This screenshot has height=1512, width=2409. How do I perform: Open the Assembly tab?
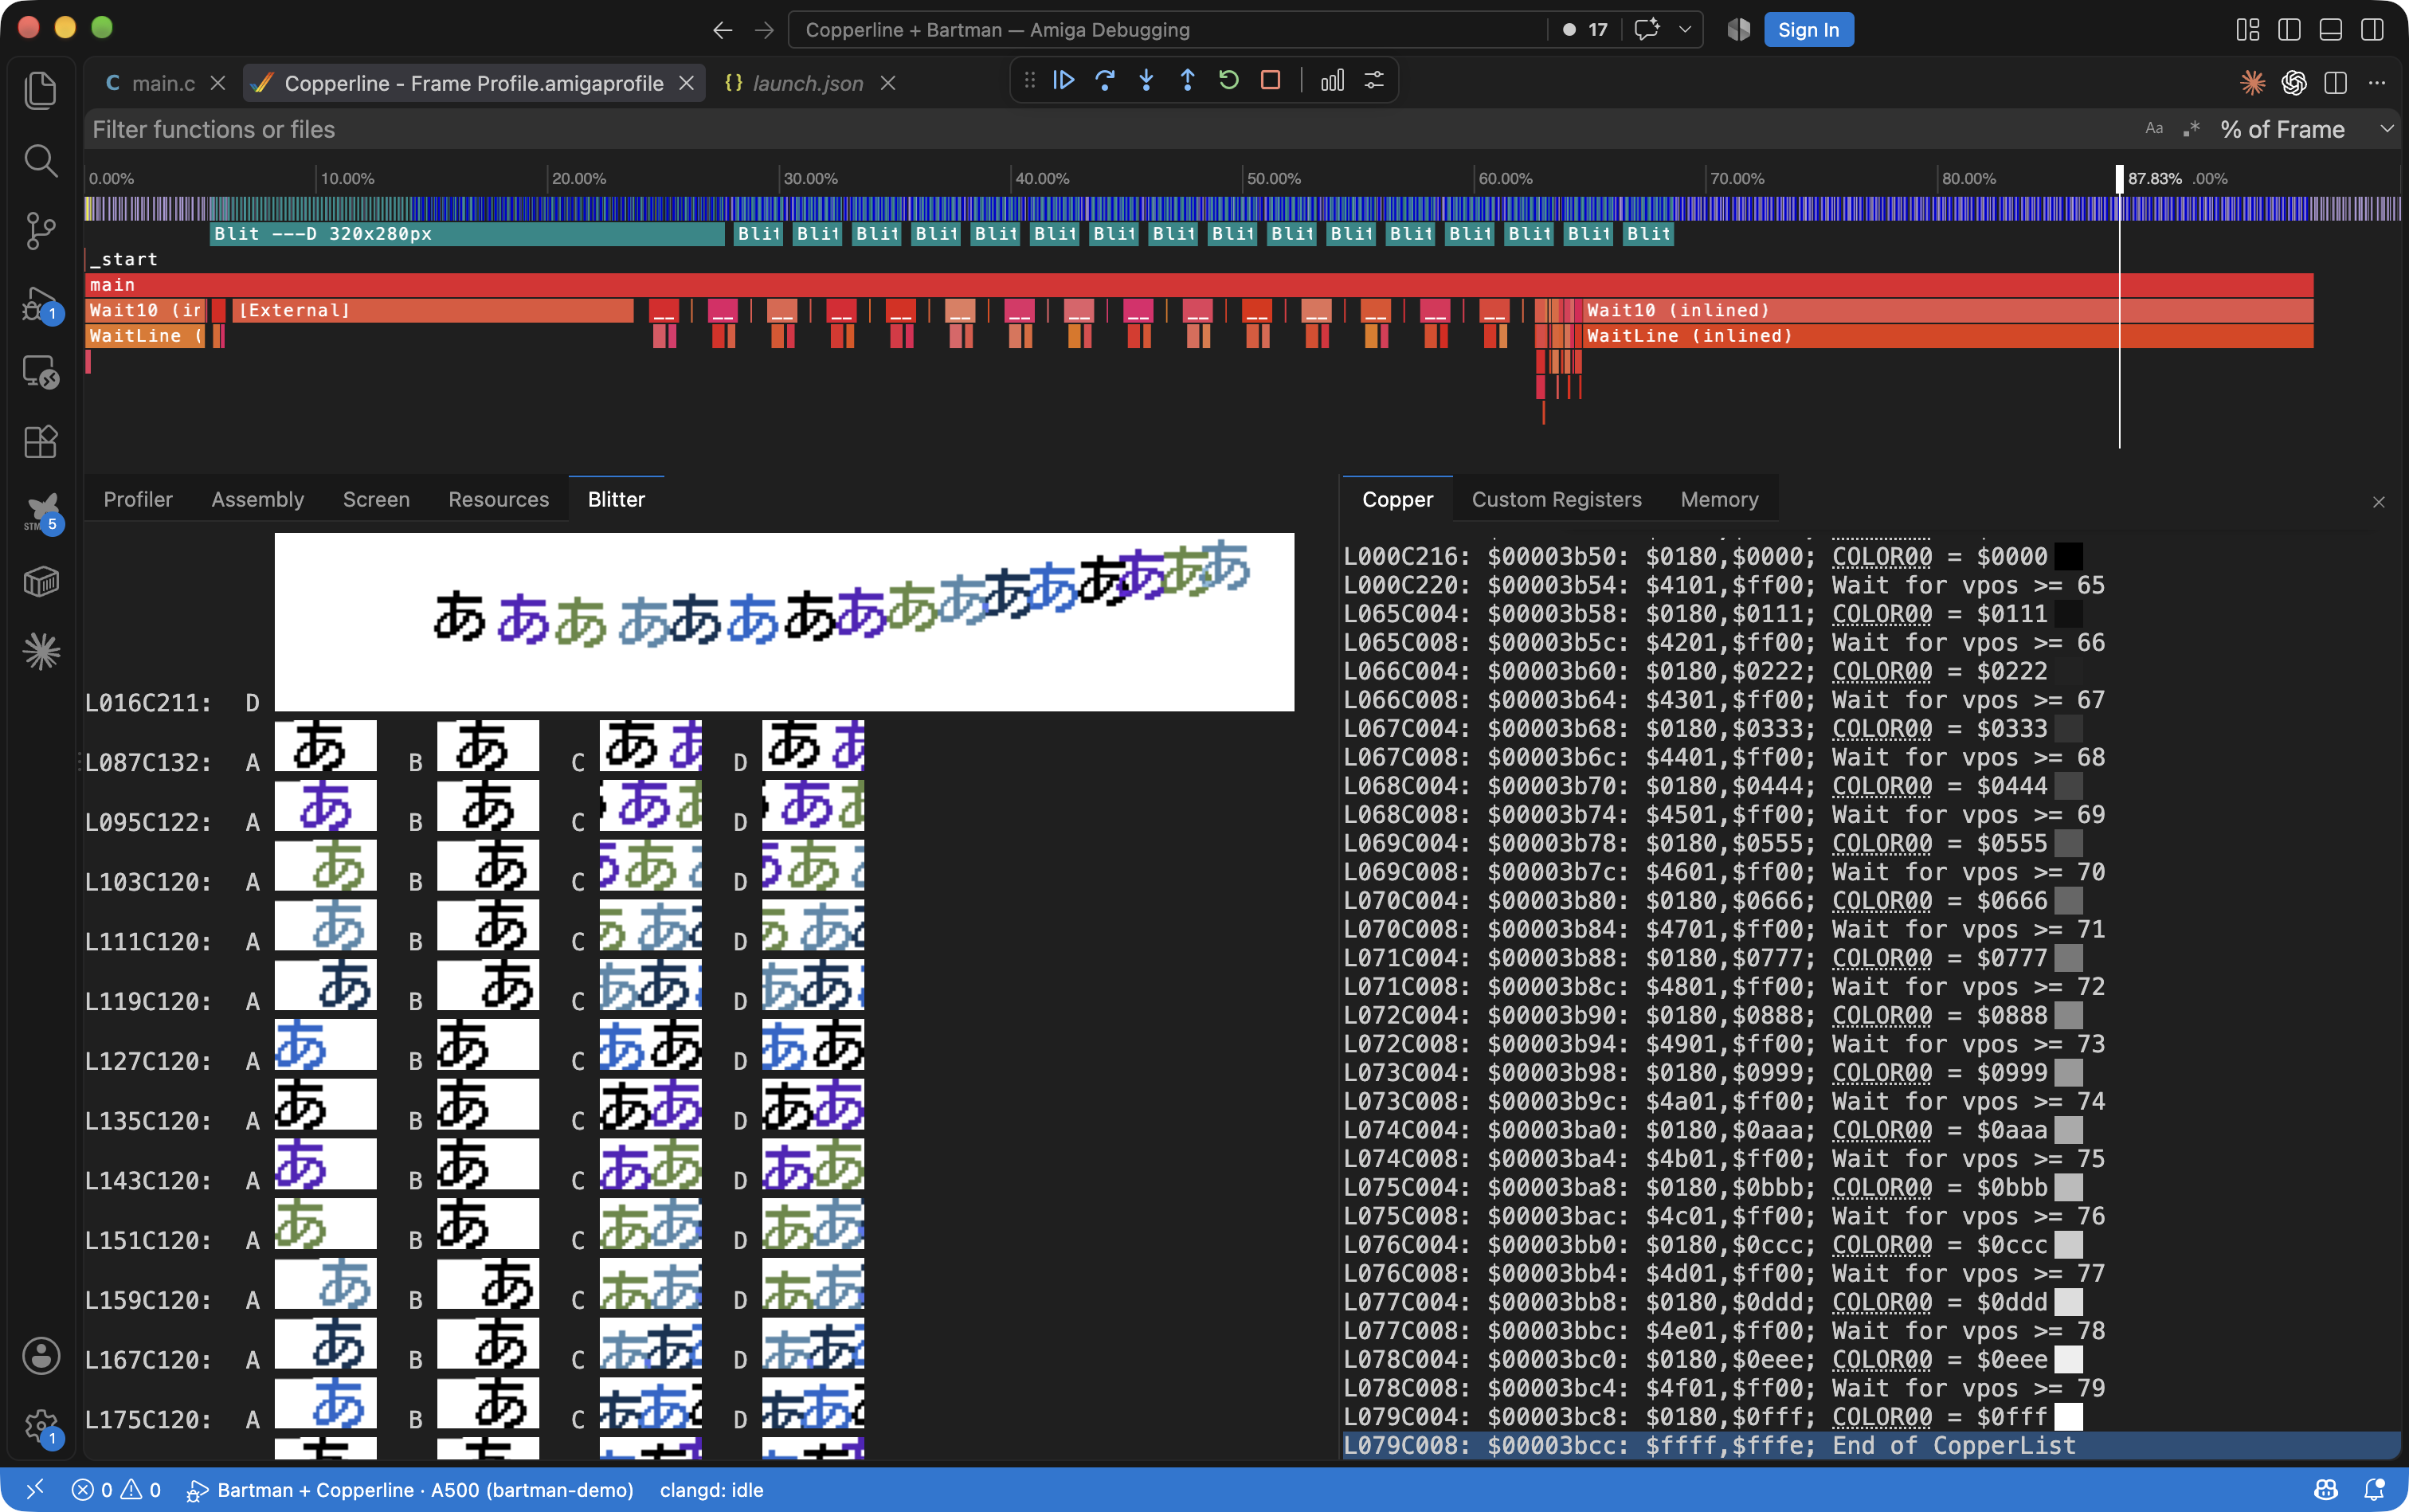[x=257, y=499]
